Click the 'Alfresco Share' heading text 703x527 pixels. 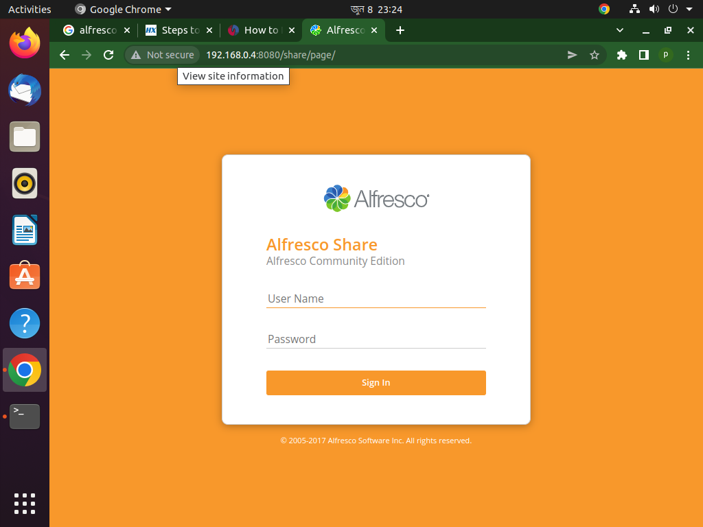pyautogui.click(x=322, y=245)
